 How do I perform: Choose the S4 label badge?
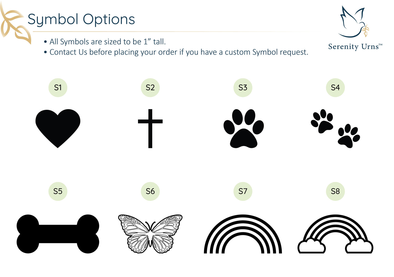[335, 88]
